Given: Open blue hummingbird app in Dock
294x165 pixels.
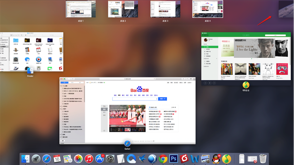Looking at the screenshot, I should pyautogui.click(x=142, y=159).
